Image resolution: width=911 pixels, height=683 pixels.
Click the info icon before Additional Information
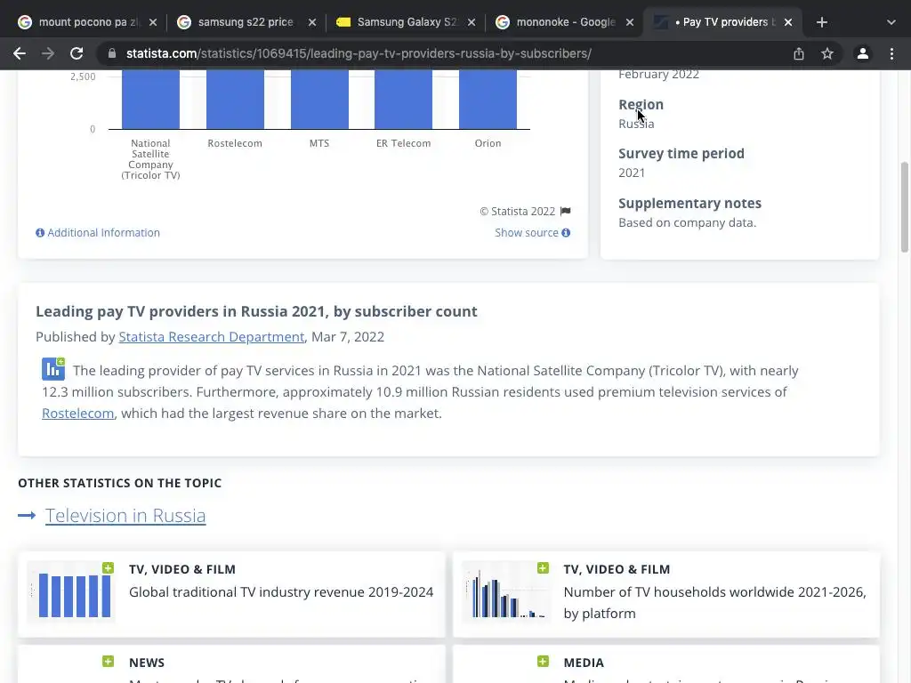pos(40,233)
